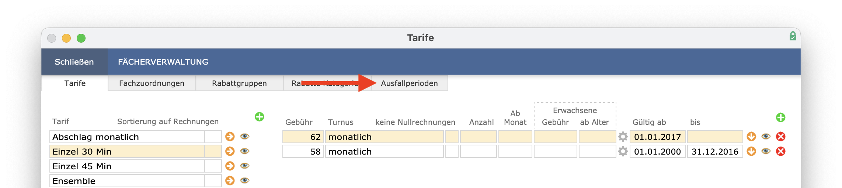Open the Ausfallperioden tab
This screenshot has height=188, width=842.
(409, 83)
